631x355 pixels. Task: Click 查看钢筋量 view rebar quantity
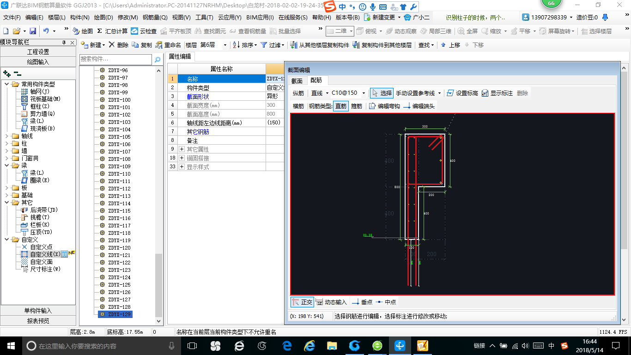click(248, 31)
